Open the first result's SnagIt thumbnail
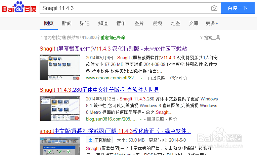 (x=60, y=67)
